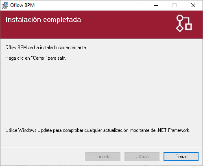
Task: Click the Windows Update notice sentence
Action: pyautogui.click(x=98, y=130)
